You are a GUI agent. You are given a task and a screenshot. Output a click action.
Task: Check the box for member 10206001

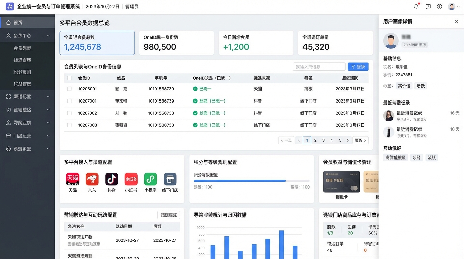69,89
